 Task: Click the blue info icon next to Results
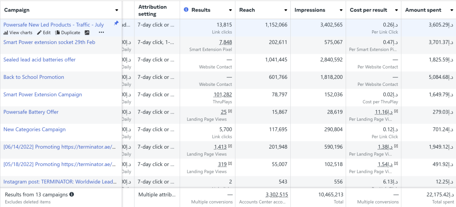click(x=186, y=10)
